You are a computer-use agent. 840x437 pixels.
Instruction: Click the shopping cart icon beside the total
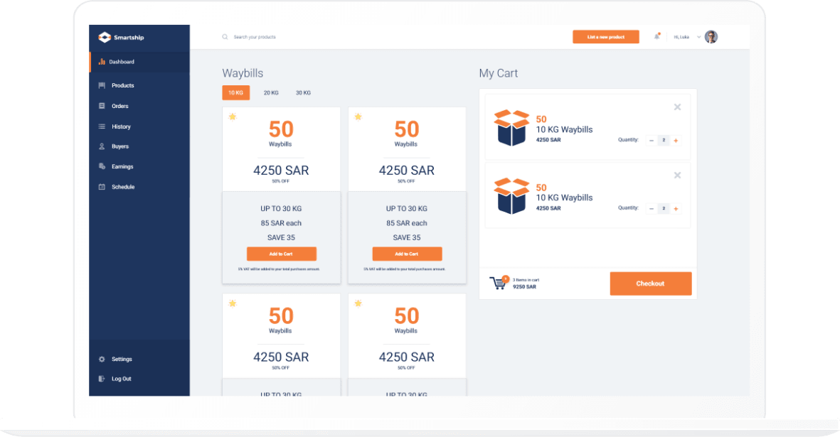click(x=499, y=282)
